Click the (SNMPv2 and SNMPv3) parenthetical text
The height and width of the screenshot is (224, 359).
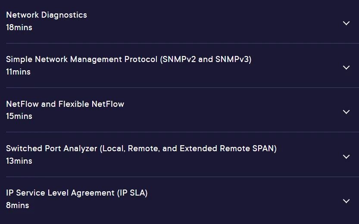point(206,59)
